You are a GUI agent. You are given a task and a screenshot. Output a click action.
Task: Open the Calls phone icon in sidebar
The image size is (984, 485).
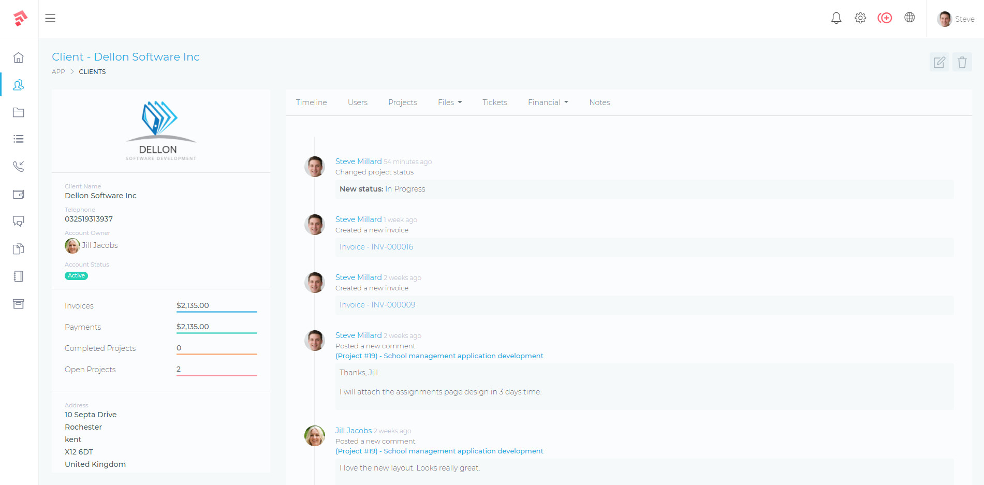coord(18,166)
